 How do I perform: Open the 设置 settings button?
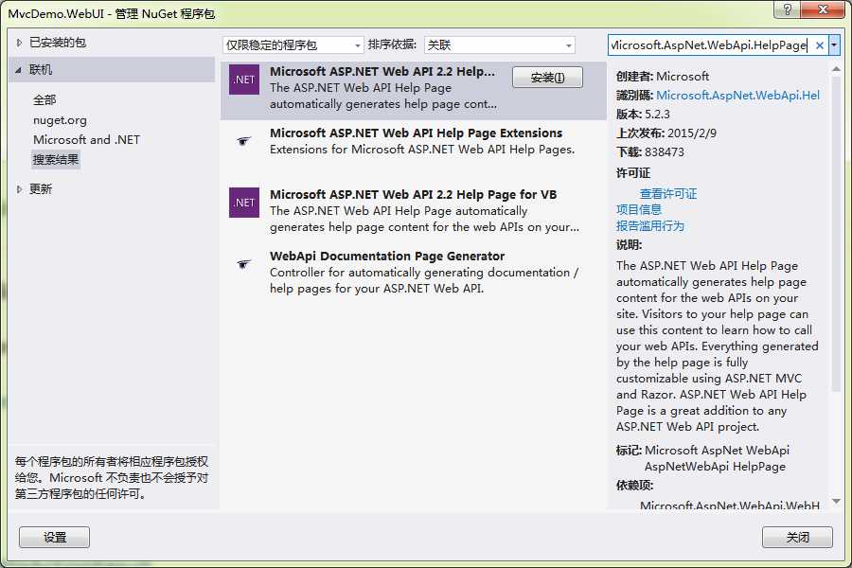tap(54, 537)
